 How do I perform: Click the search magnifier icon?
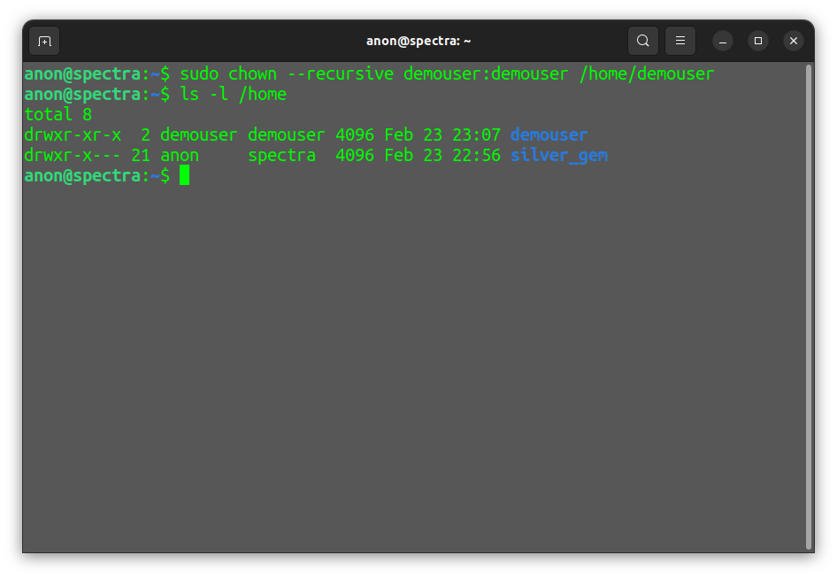tap(642, 41)
